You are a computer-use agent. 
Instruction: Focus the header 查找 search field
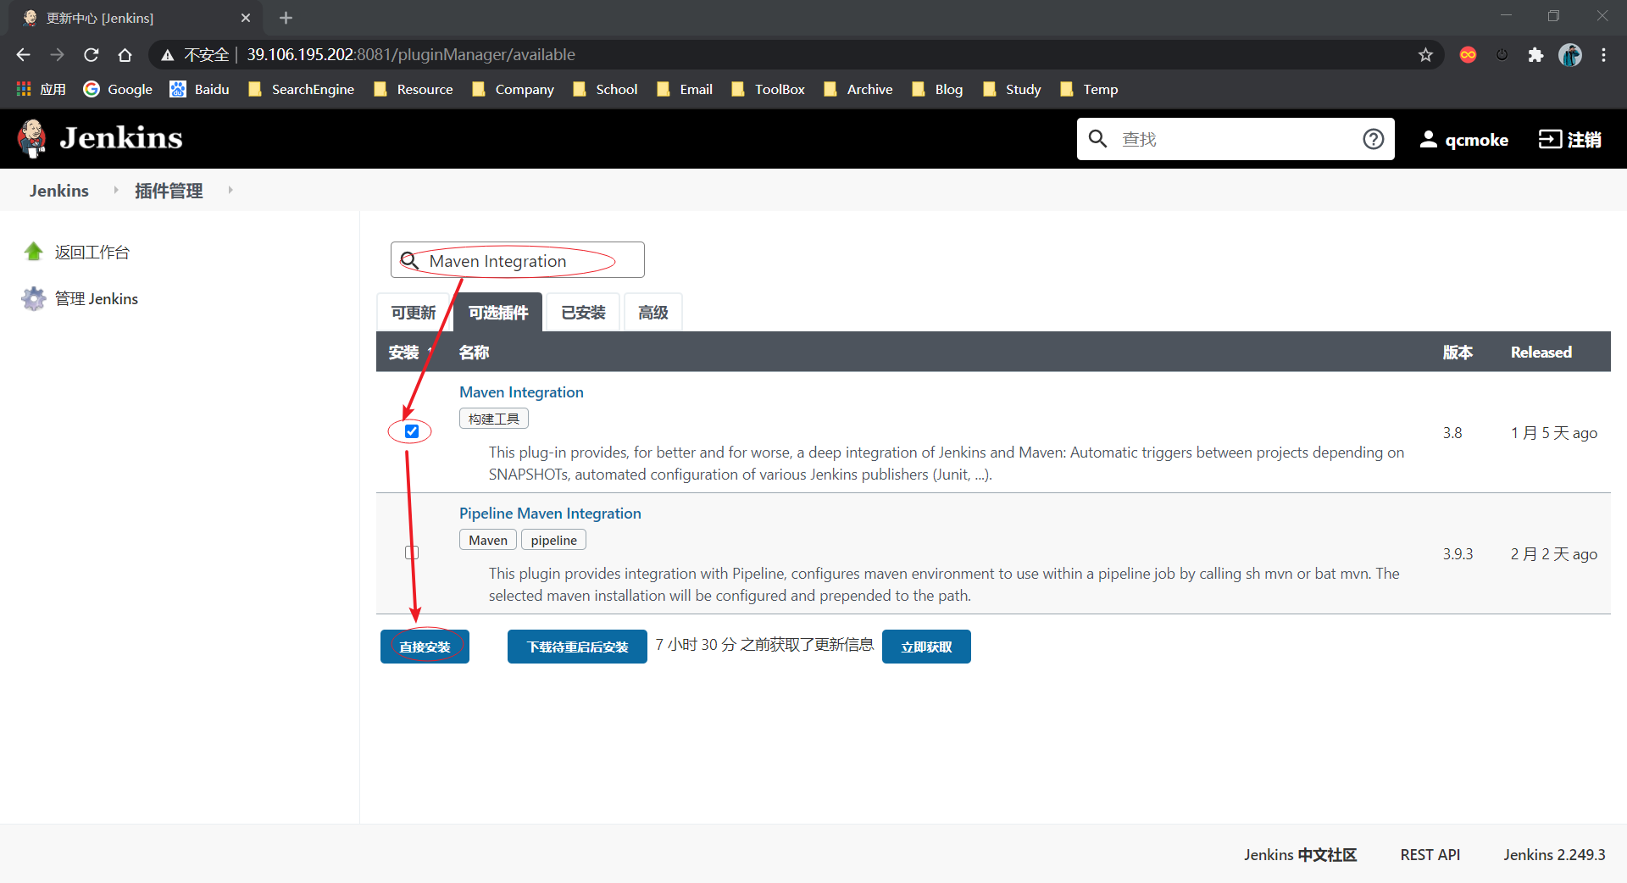(1236, 139)
